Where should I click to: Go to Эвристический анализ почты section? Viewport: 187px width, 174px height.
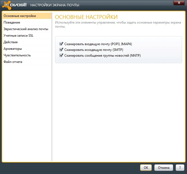[26, 29]
